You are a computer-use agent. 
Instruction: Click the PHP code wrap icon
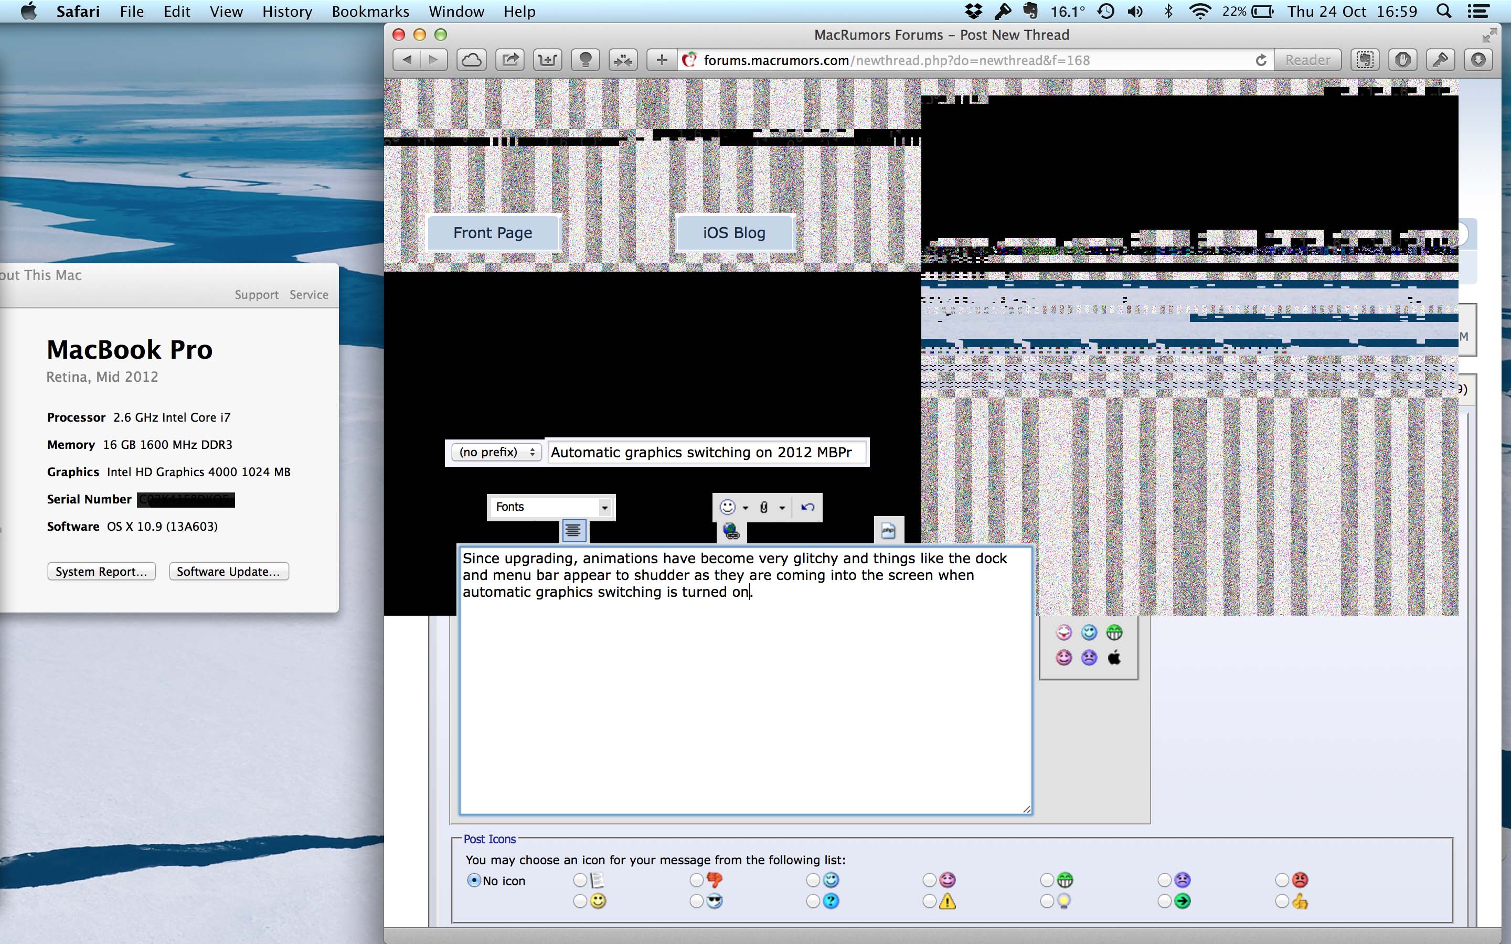point(888,531)
